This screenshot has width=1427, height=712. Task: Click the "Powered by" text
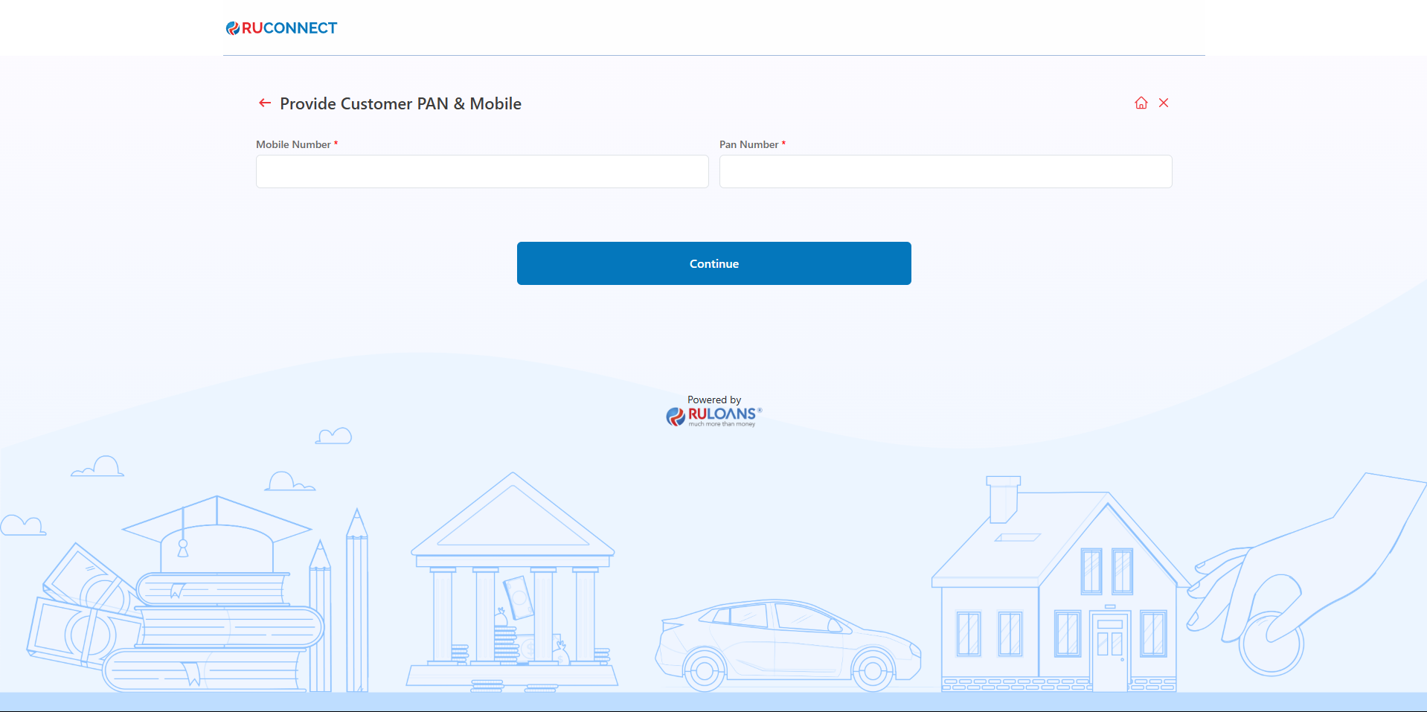point(714,400)
